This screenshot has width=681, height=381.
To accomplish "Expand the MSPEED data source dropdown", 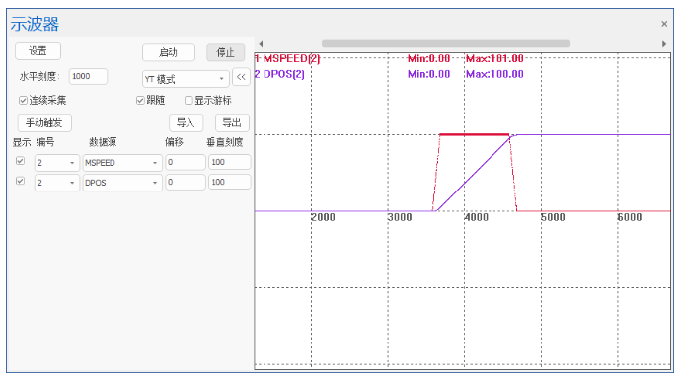I will [122, 163].
